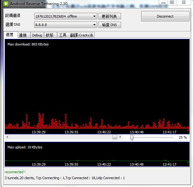The image size is (193, 187).
Task: Click the 設備連線 label
Action: pyautogui.click(x=13, y=15)
